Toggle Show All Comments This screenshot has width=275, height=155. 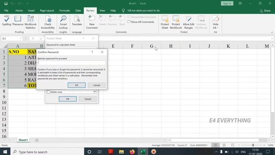coord(141,22)
